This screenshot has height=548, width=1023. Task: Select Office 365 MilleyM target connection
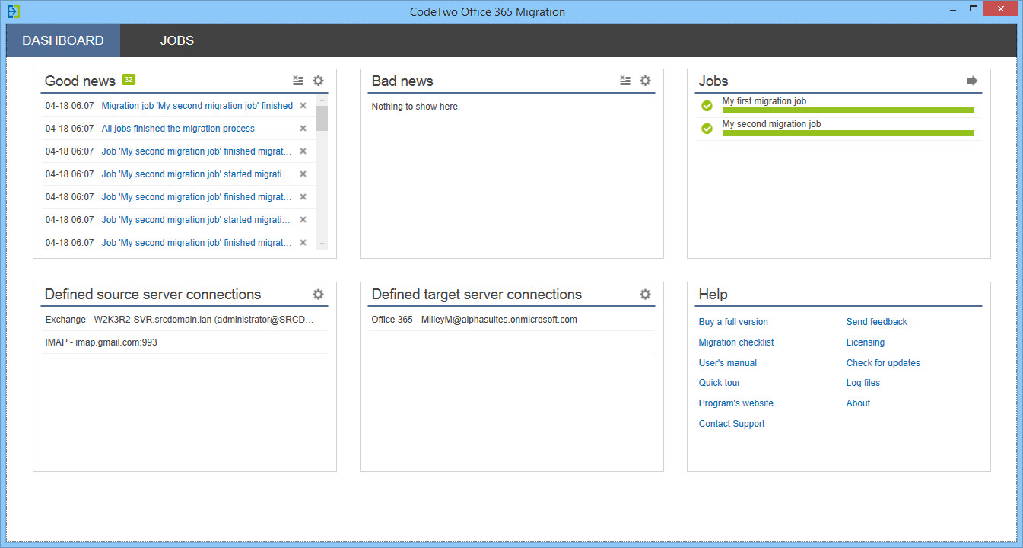tap(512, 320)
